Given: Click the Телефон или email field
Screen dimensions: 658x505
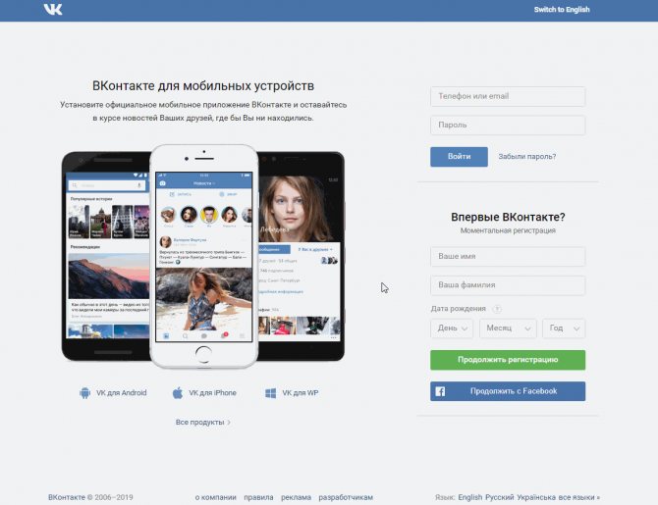Looking at the screenshot, I should (x=508, y=96).
